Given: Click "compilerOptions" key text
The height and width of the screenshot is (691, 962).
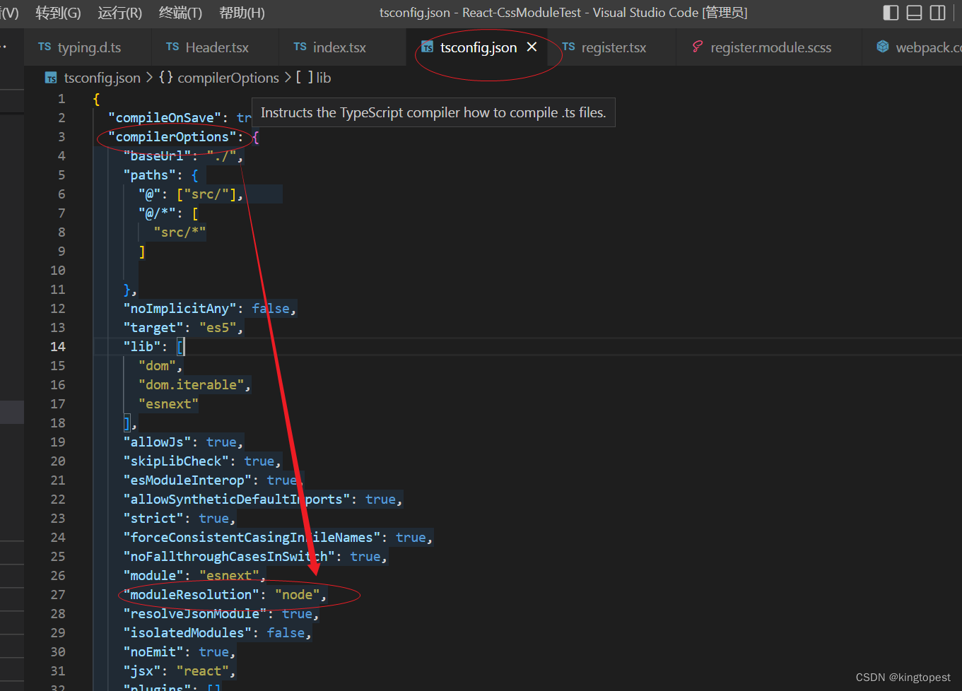Looking at the screenshot, I should pos(172,136).
